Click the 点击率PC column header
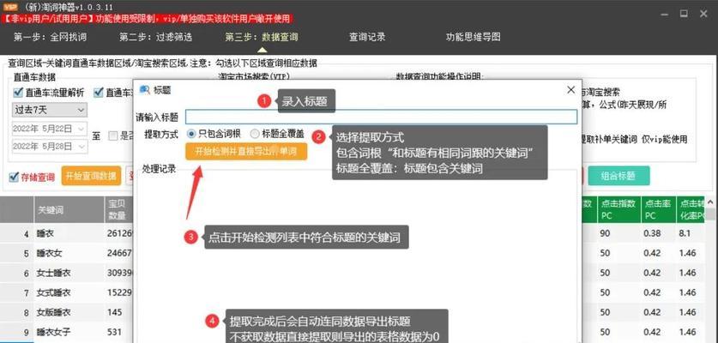718x343 pixels. tap(658, 210)
